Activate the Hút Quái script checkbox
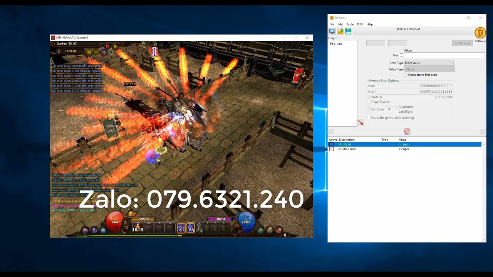Viewport: 493px width, 277px height. pyautogui.click(x=331, y=144)
